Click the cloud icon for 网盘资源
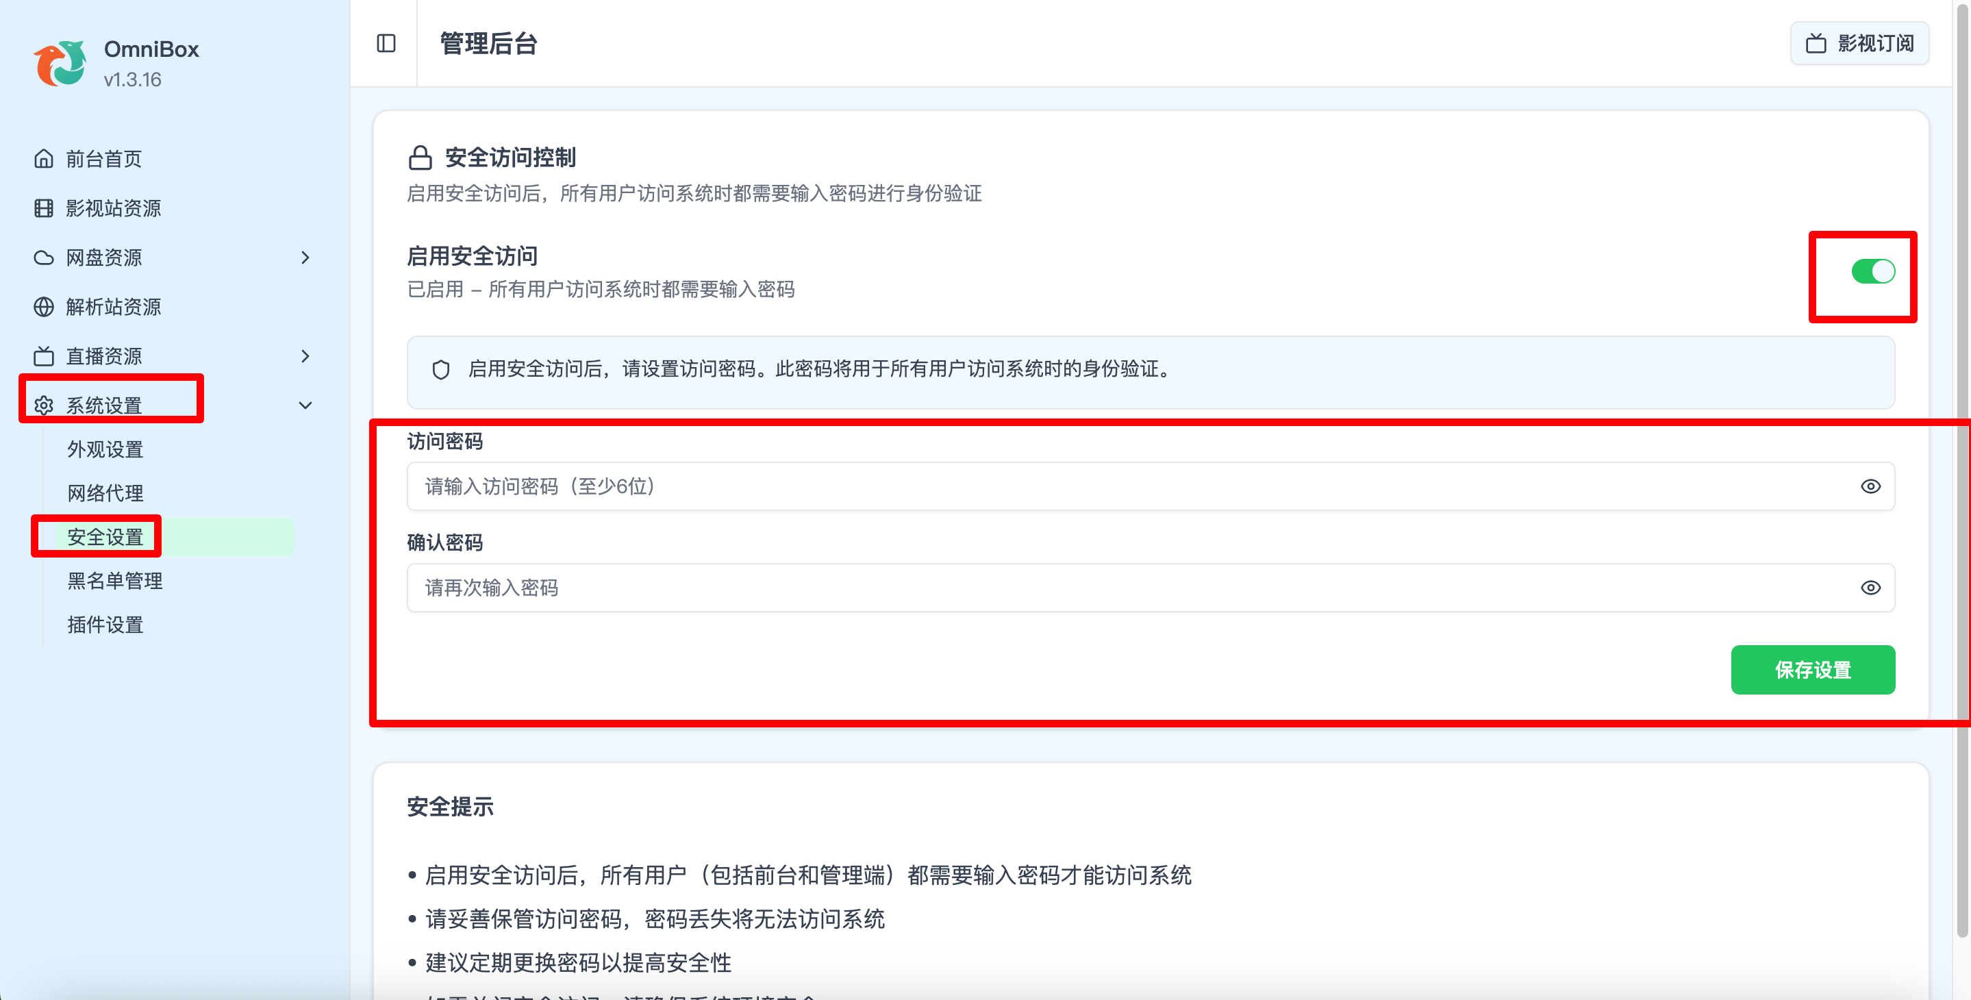 point(44,258)
